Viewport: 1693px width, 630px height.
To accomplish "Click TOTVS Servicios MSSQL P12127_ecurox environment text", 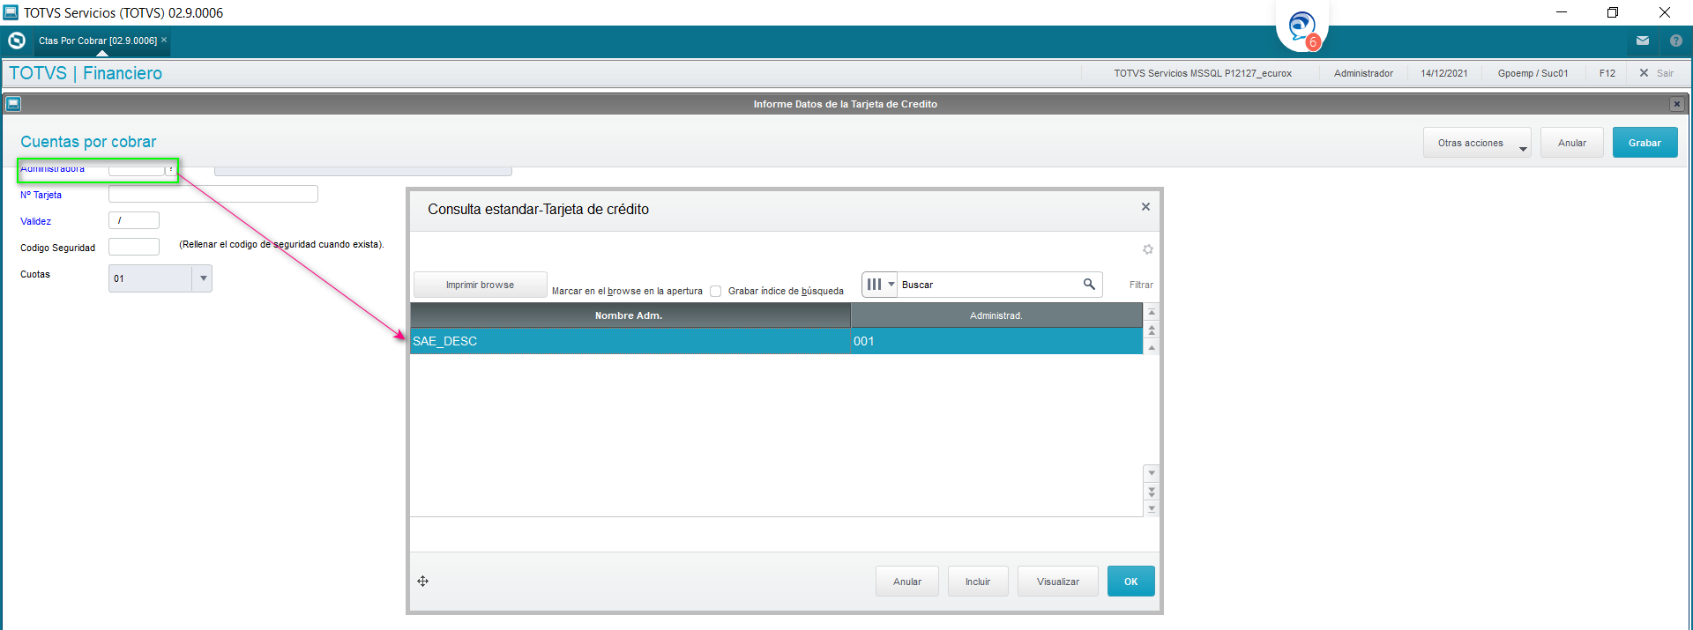I will (1203, 73).
